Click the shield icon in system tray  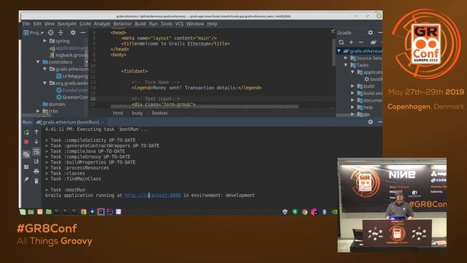(x=285, y=212)
